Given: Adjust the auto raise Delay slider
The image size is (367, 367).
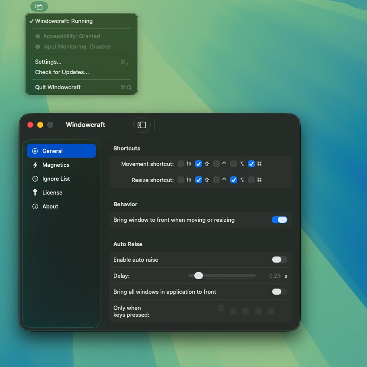Looking at the screenshot, I should pyautogui.click(x=199, y=276).
